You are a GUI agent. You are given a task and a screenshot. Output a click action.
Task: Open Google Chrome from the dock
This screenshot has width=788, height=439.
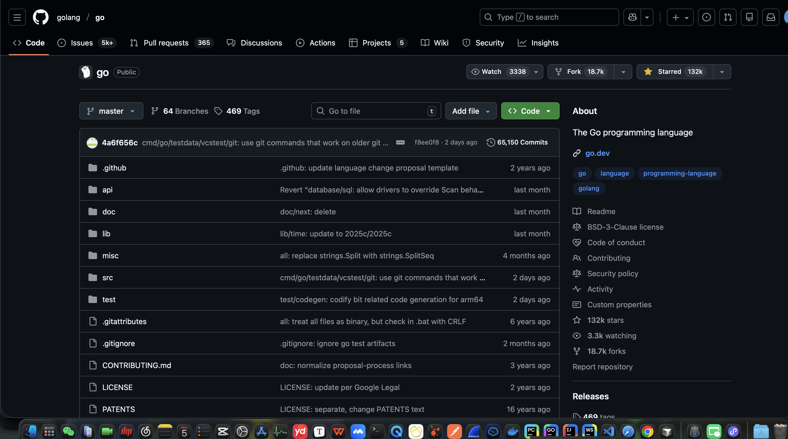tap(647, 431)
